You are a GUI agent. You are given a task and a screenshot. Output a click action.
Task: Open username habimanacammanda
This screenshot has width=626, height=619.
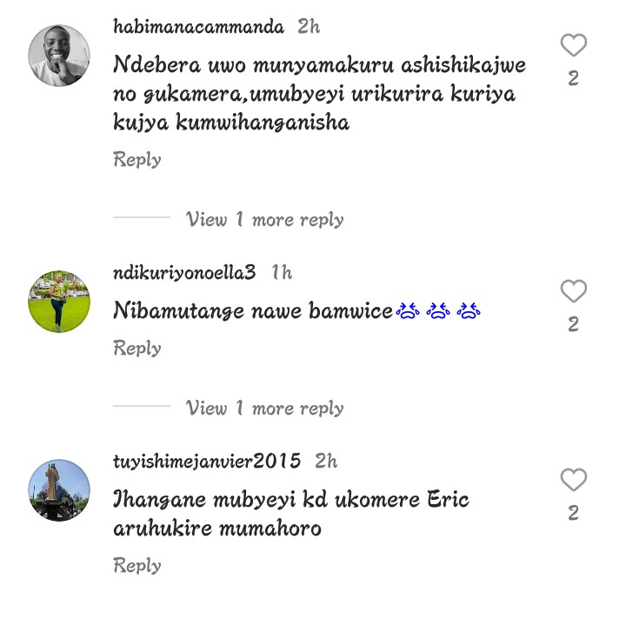(198, 27)
